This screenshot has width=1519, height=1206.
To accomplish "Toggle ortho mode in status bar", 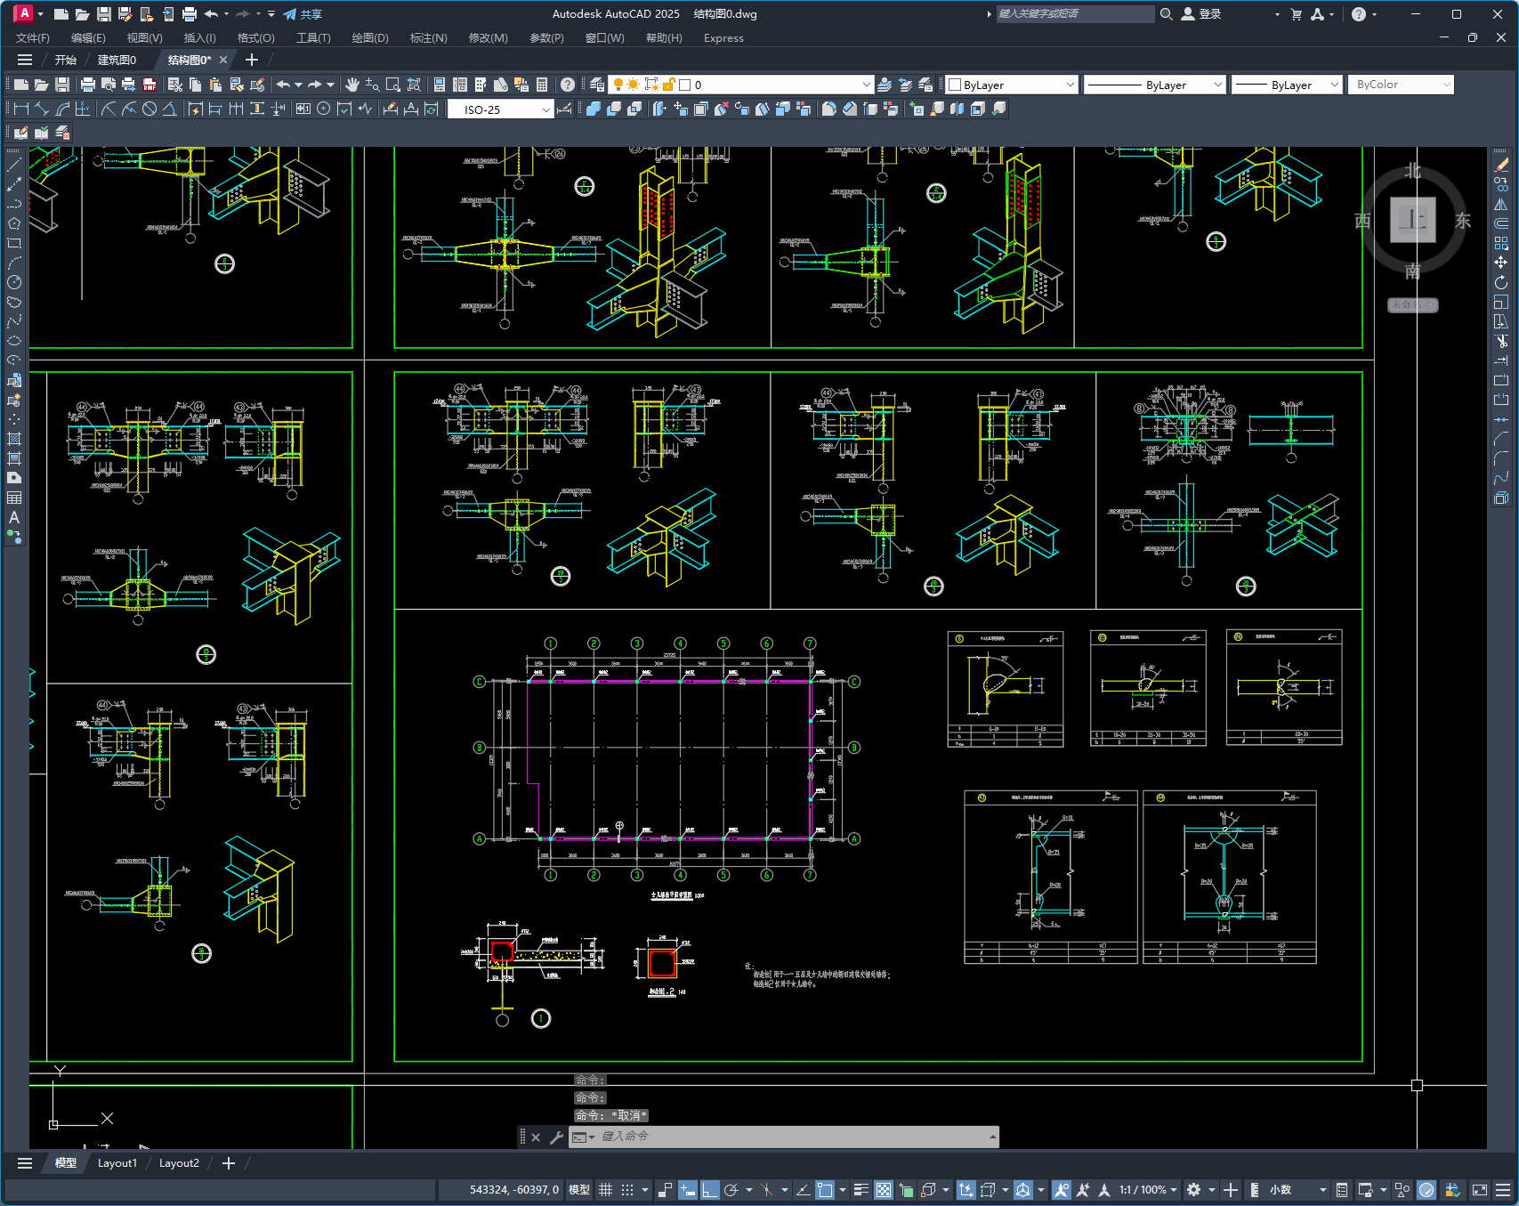I will (x=710, y=1189).
